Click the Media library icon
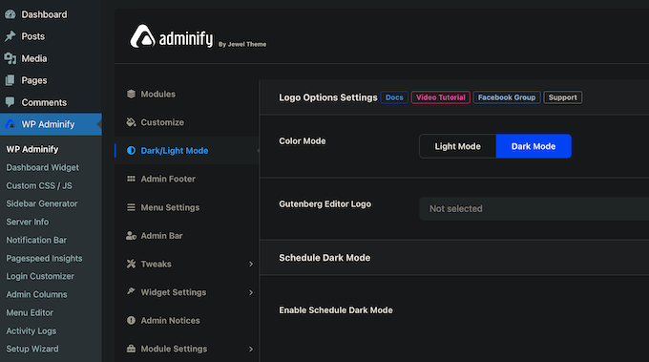Screen dimensions: 649x362 pos(10,58)
